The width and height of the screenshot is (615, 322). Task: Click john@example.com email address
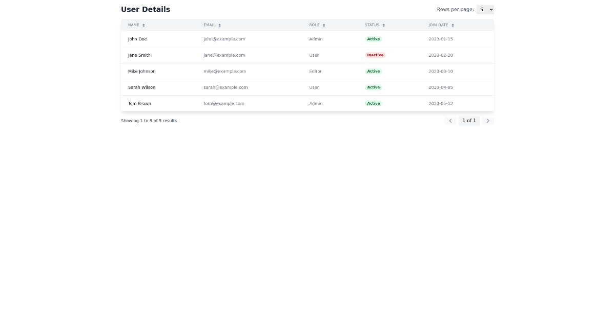(x=224, y=39)
